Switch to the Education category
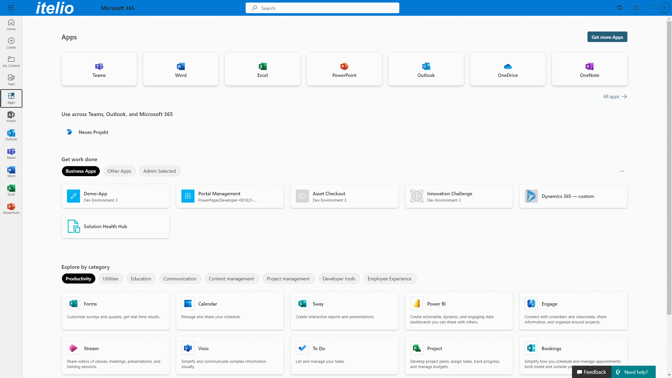672x378 pixels. pyautogui.click(x=141, y=279)
